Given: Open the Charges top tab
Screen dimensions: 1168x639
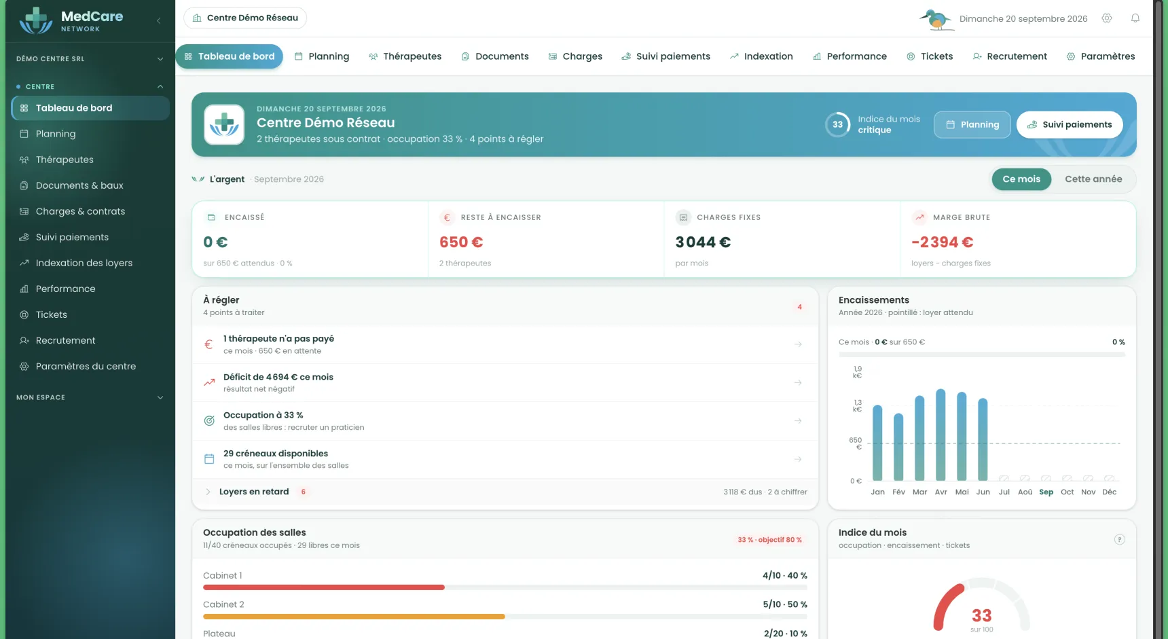Looking at the screenshot, I should tap(575, 56).
